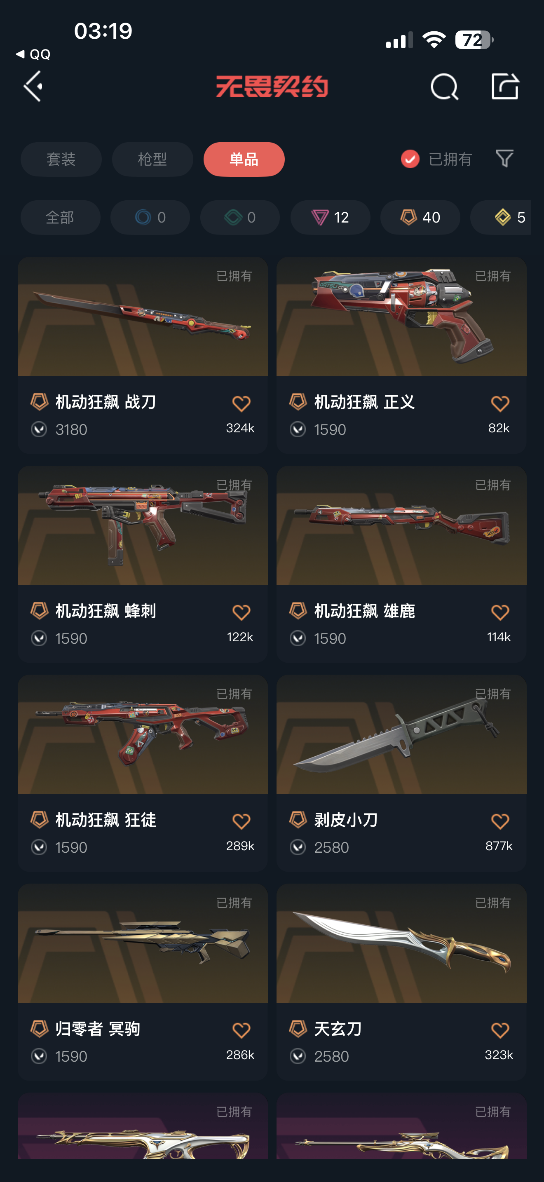Screen dimensions: 544x1182
Task: Switch to the 枪型 tab
Action: click(x=152, y=159)
